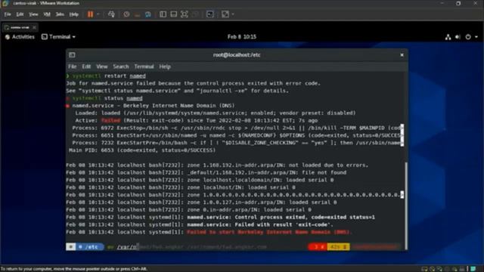This screenshot has height=272, width=484.
Task: Click the volume icon in the GNOME top bar
Action: 458,37
